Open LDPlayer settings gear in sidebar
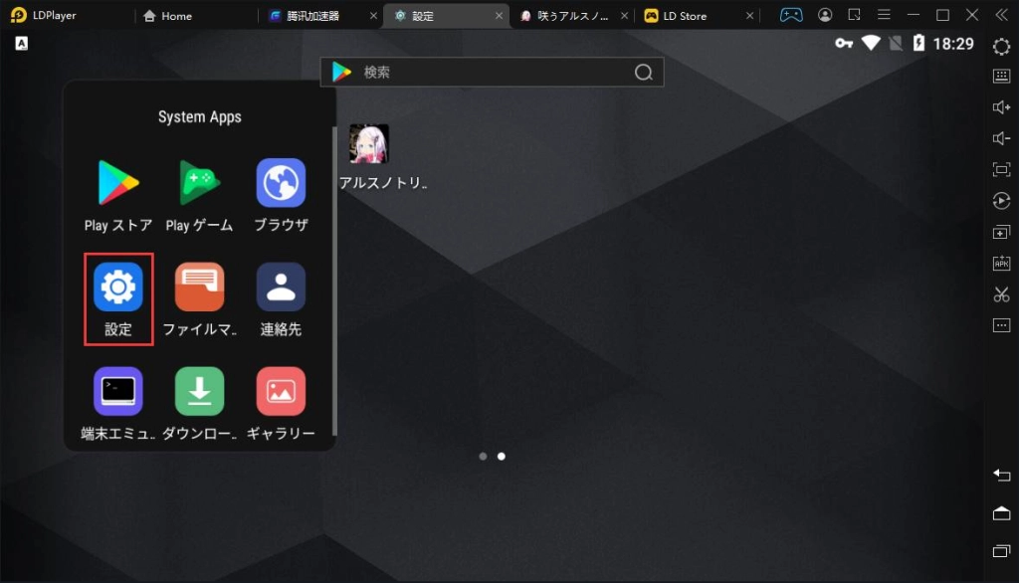Viewport: 1019px width, 583px height. 1001,46
